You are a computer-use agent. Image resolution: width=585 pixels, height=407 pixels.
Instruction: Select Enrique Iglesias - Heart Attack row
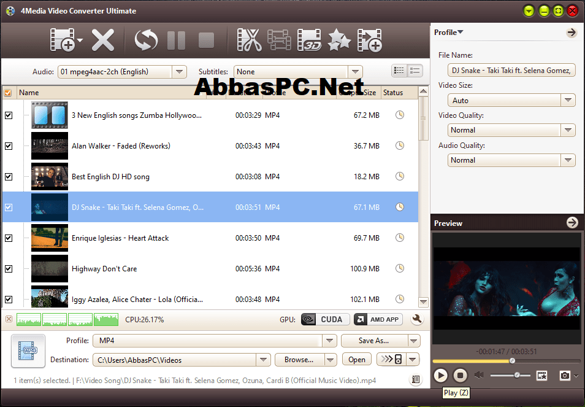210,238
